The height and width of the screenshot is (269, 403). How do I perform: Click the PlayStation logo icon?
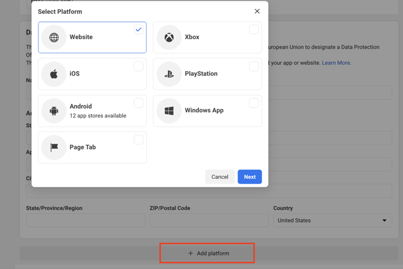(x=169, y=74)
